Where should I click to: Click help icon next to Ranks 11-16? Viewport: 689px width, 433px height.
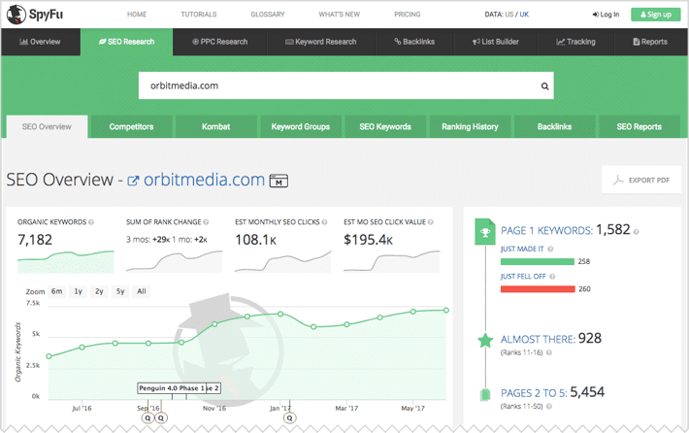tap(549, 352)
